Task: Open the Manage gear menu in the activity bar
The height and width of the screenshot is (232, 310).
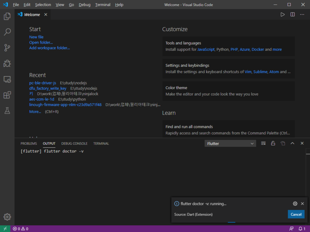Action: coord(7,217)
